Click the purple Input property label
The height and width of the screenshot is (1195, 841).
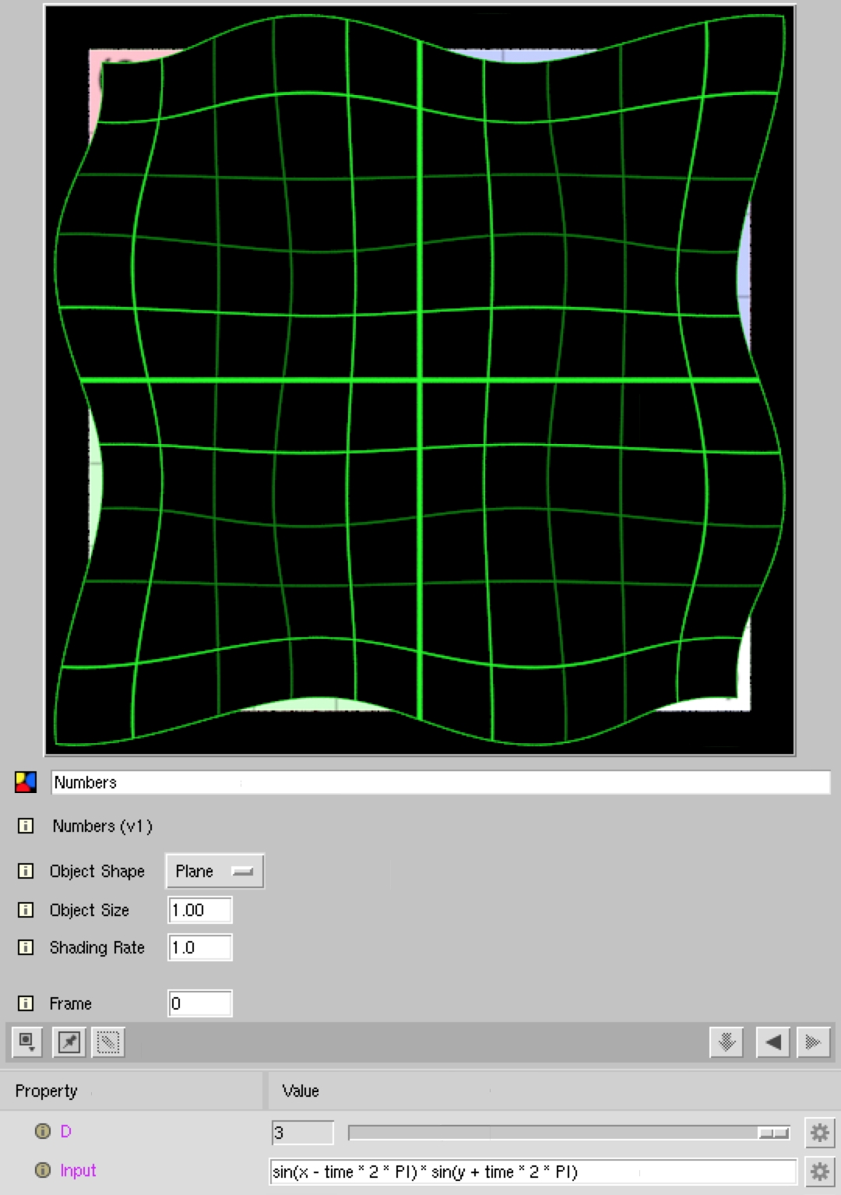click(78, 1170)
